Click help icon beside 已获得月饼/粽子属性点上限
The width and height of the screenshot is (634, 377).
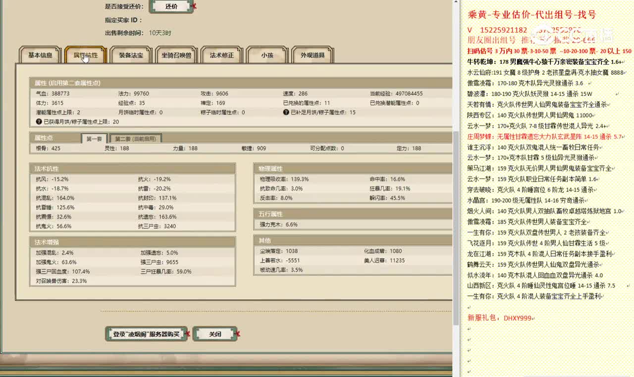pyautogui.click(x=39, y=122)
